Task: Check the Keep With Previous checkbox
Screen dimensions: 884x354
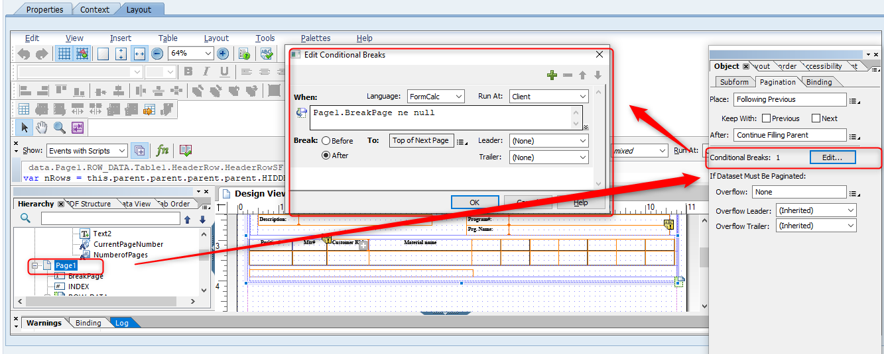Action: pos(767,118)
